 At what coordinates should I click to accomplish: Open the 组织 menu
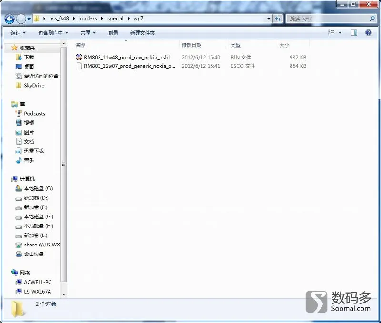click(18, 33)
